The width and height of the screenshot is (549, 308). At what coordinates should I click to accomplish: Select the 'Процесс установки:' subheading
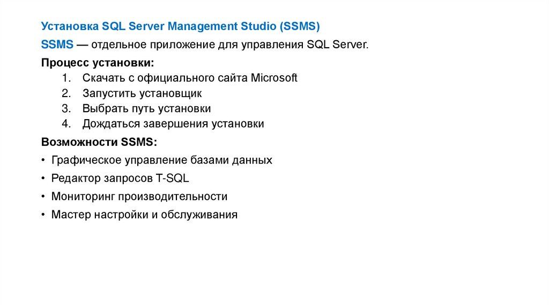tap(98, 63)
